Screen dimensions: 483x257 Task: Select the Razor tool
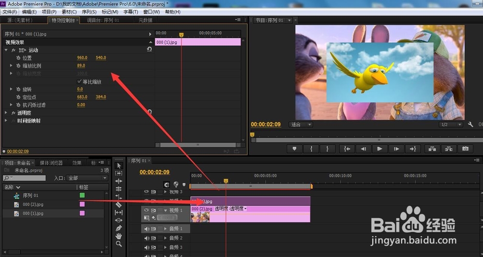(119, 204)
